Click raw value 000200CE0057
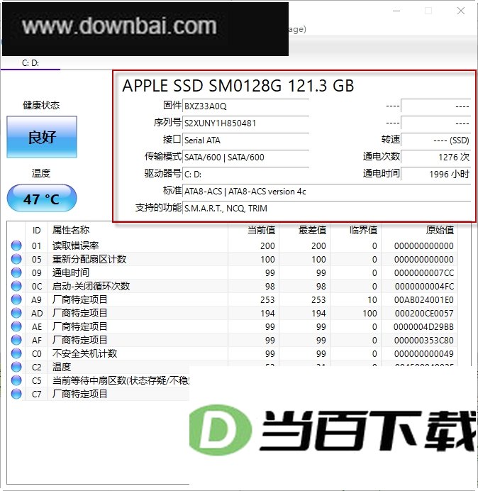 (424, 314)
